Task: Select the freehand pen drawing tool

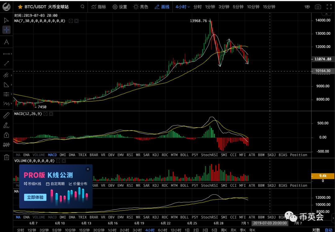Action: (7, 125)
